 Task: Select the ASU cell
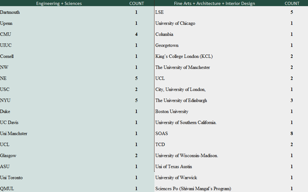click(x=5, y=167)
